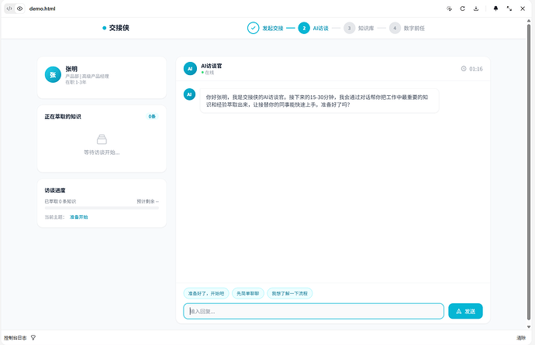The width and height of the screenshot is (535, 345).
Task: Click the 等待访谈开始... placeholder text
Action: [x=102, y=152]
